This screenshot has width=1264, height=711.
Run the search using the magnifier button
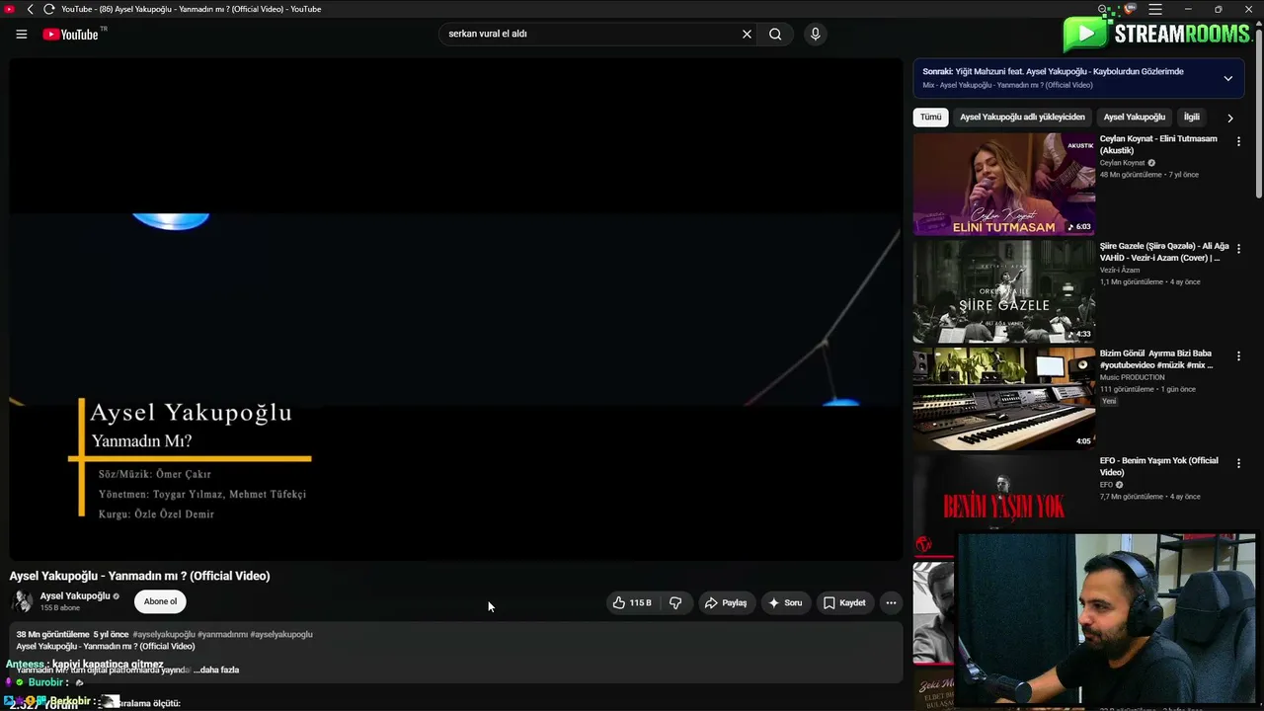775,35
